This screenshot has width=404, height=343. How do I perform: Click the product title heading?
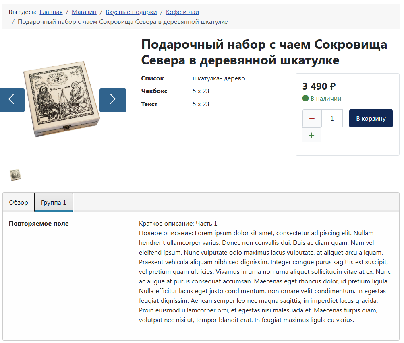point(264,52)
